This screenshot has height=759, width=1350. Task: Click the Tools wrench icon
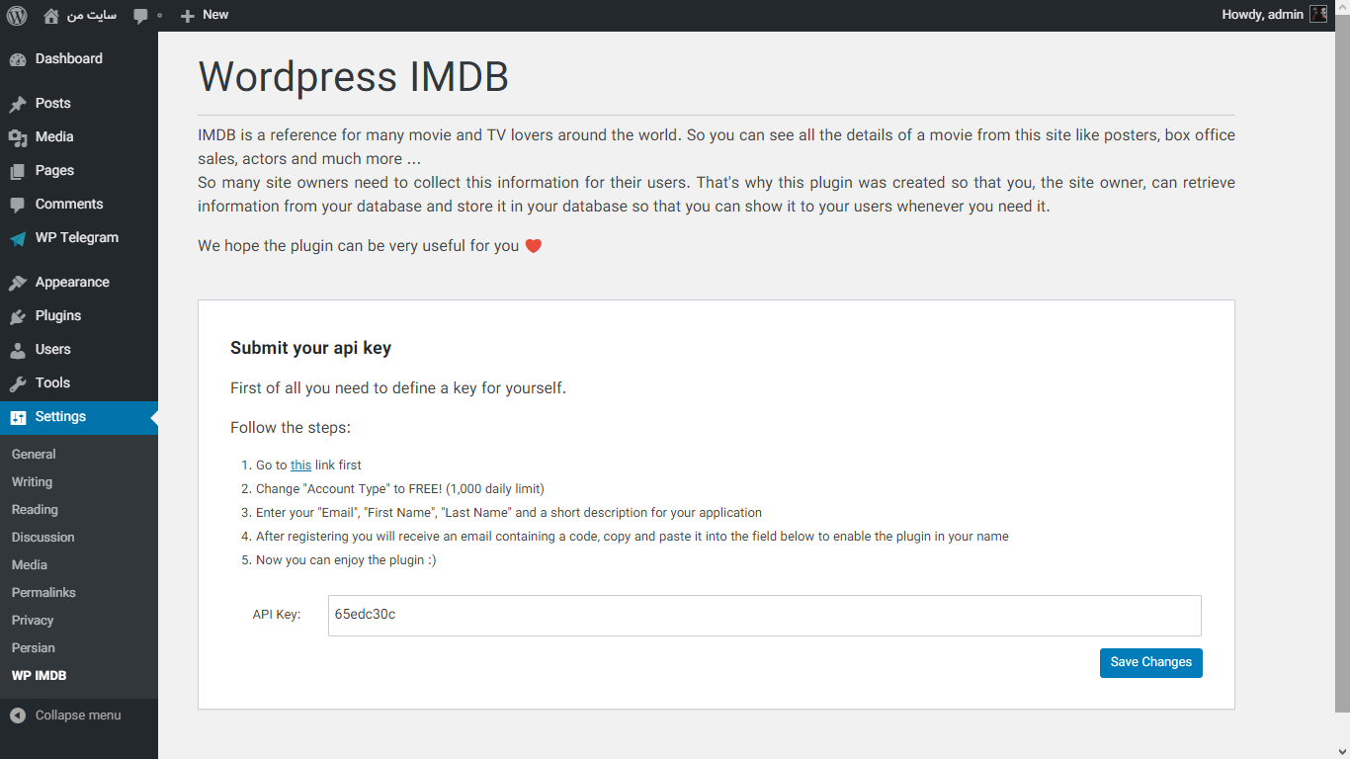point(18,383)
